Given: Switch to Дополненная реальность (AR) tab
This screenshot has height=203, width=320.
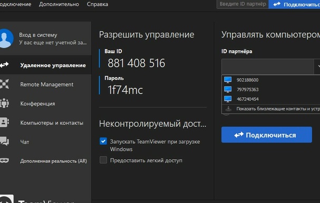Looking at the screenshot, I should tap(45, 161).
